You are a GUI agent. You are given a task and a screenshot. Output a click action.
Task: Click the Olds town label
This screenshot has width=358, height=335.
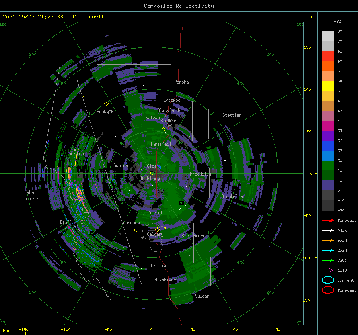pos(152,166)
